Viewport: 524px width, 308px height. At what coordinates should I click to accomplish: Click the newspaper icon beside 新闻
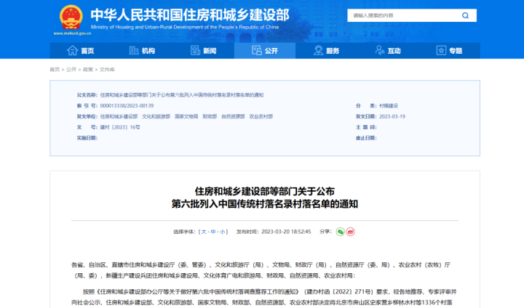click(194, 51)
